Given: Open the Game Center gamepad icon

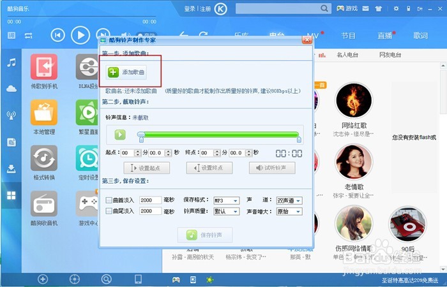Looking at the screenshot, I should coord(87,203).
